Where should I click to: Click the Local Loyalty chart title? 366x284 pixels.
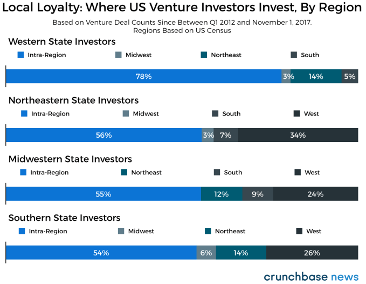[183, 8]
